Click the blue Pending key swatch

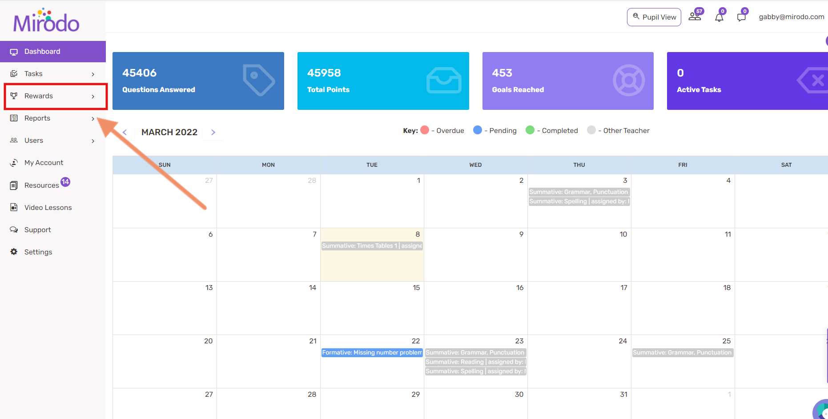click(x=478, y=130)
